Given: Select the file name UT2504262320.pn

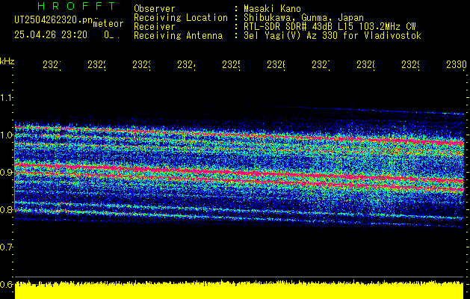Looking at the screenshot, I should [x=54, y=19].
